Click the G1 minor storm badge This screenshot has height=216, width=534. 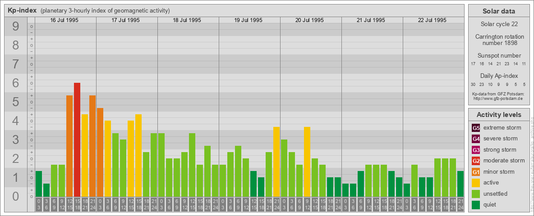coord(476,172)
